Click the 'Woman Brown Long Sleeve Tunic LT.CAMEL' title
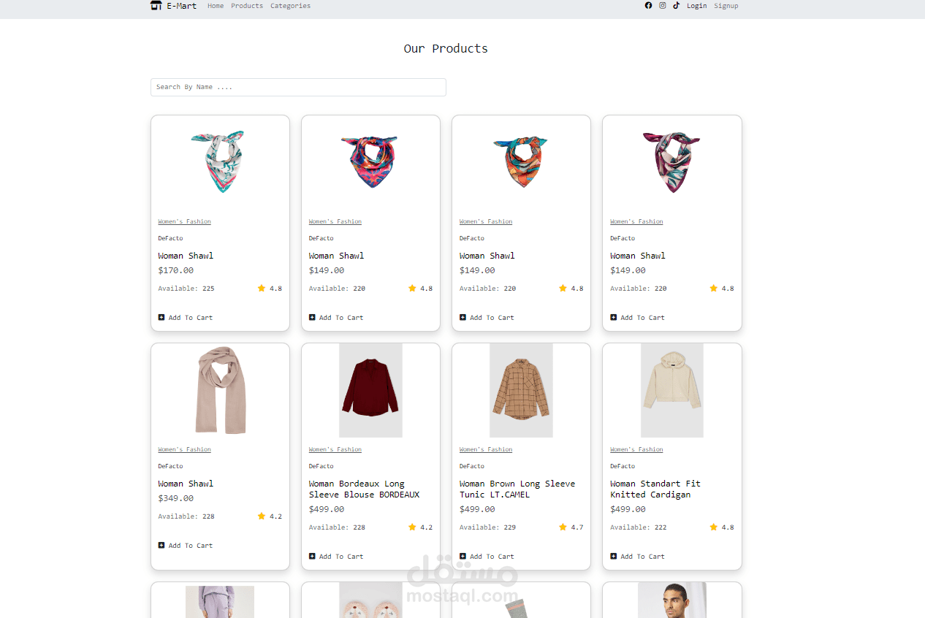 pos(517,489)
